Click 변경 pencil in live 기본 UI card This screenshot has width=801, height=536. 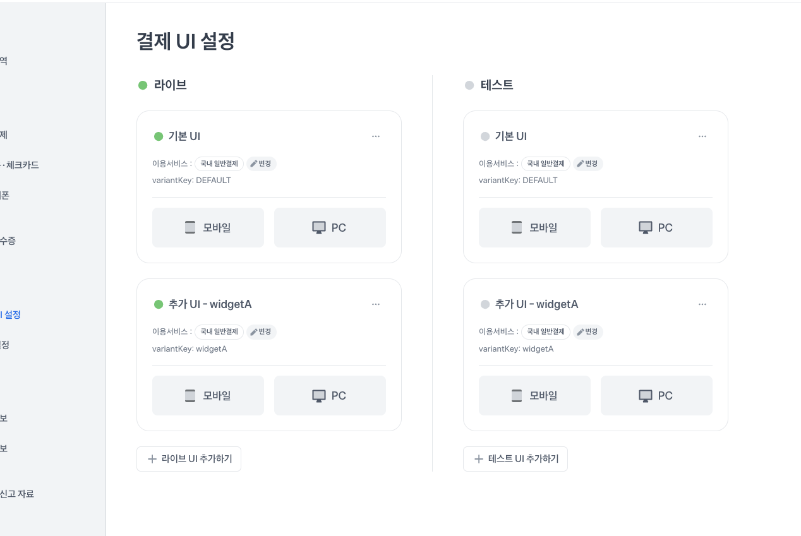point(262,164)
